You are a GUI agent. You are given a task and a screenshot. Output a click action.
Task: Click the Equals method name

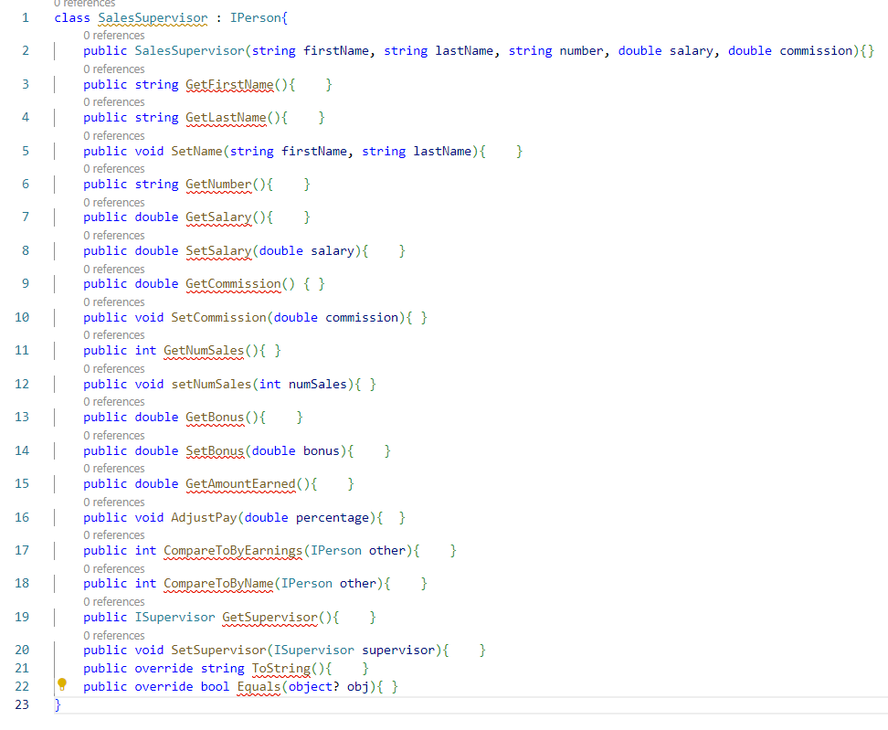coord(259,686)
